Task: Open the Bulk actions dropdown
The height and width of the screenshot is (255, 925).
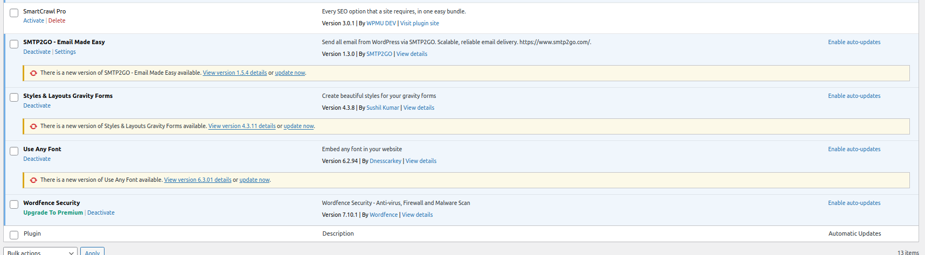Action: point(40,252)
